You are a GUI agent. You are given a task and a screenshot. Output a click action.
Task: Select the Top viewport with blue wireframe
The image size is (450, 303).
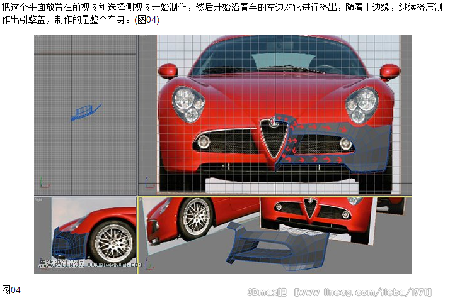(85, 115)
